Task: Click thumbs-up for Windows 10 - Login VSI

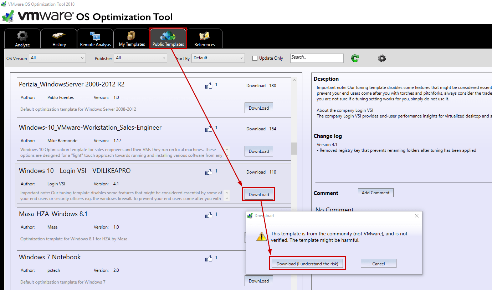Action: tap(209, 172)
